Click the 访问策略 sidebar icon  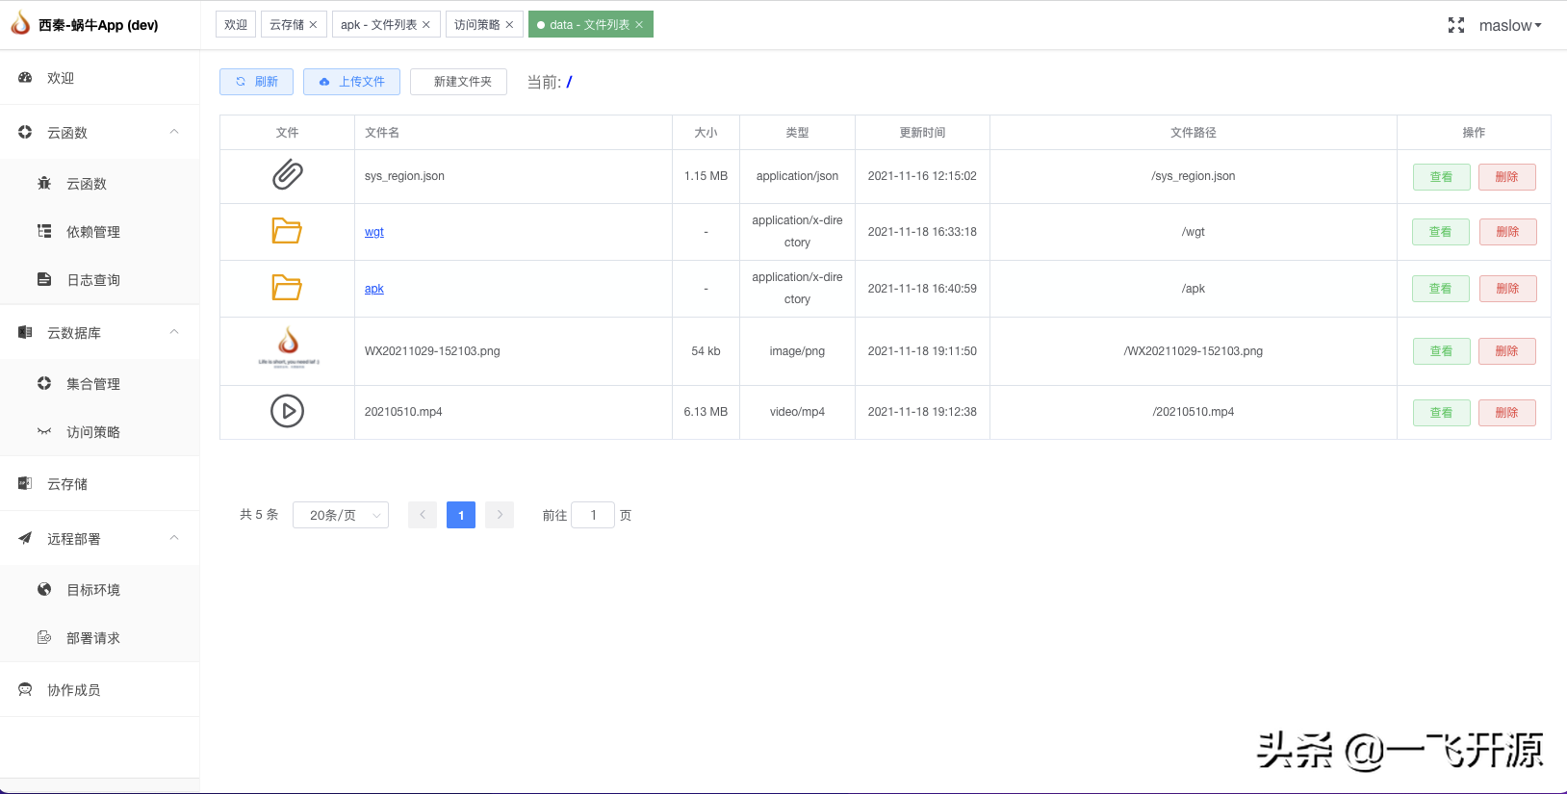[44, 431]
